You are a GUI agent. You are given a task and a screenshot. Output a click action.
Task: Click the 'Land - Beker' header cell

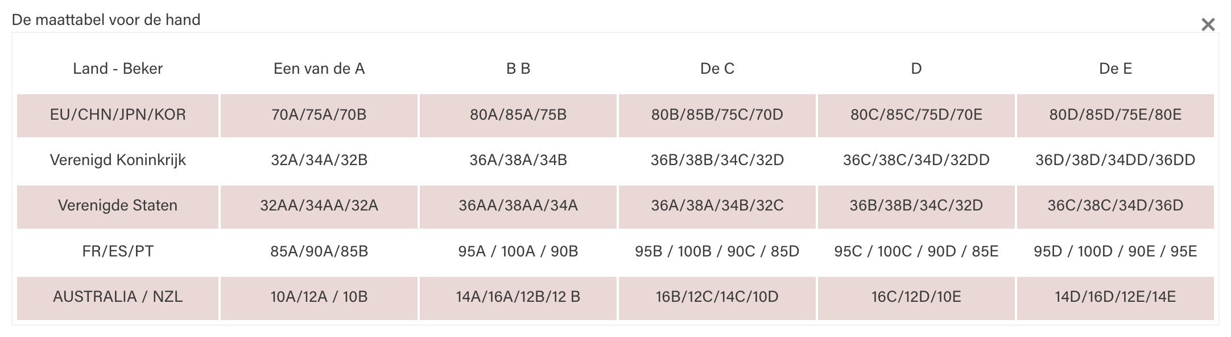[x=118, y=69]
